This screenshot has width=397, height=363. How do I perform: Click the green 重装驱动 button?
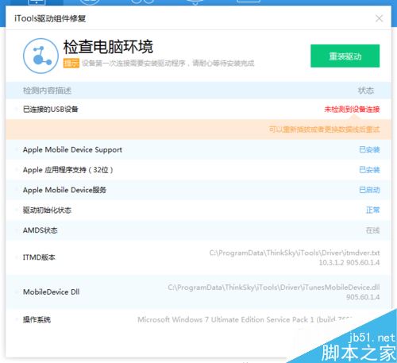pos(345,56)
